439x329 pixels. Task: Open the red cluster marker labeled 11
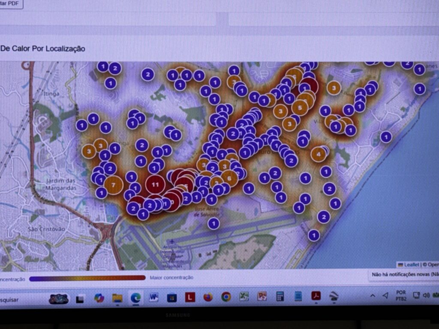(x=155, y=185)
